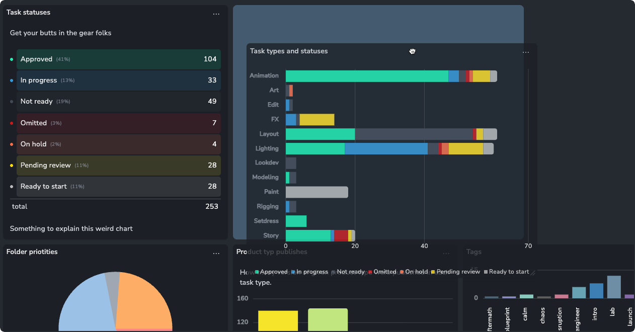Click the lab bar in Tags chart
The width and height of the screenshot is (635, 332).
click(614, 287)
